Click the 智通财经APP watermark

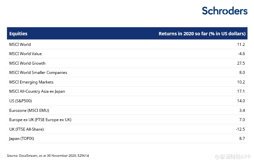pyautogui.click(x=232, y=155)
